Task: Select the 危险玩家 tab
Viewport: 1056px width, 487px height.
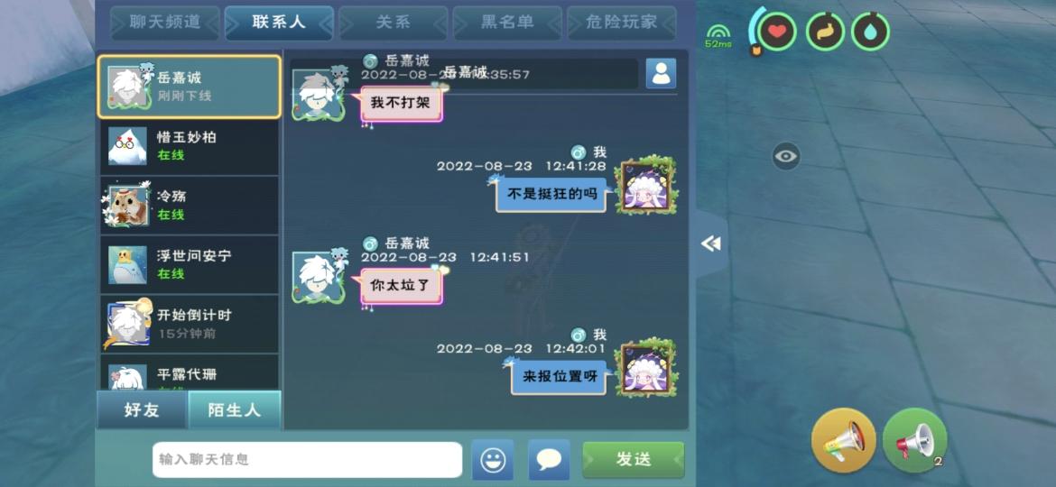Action: 621,23
